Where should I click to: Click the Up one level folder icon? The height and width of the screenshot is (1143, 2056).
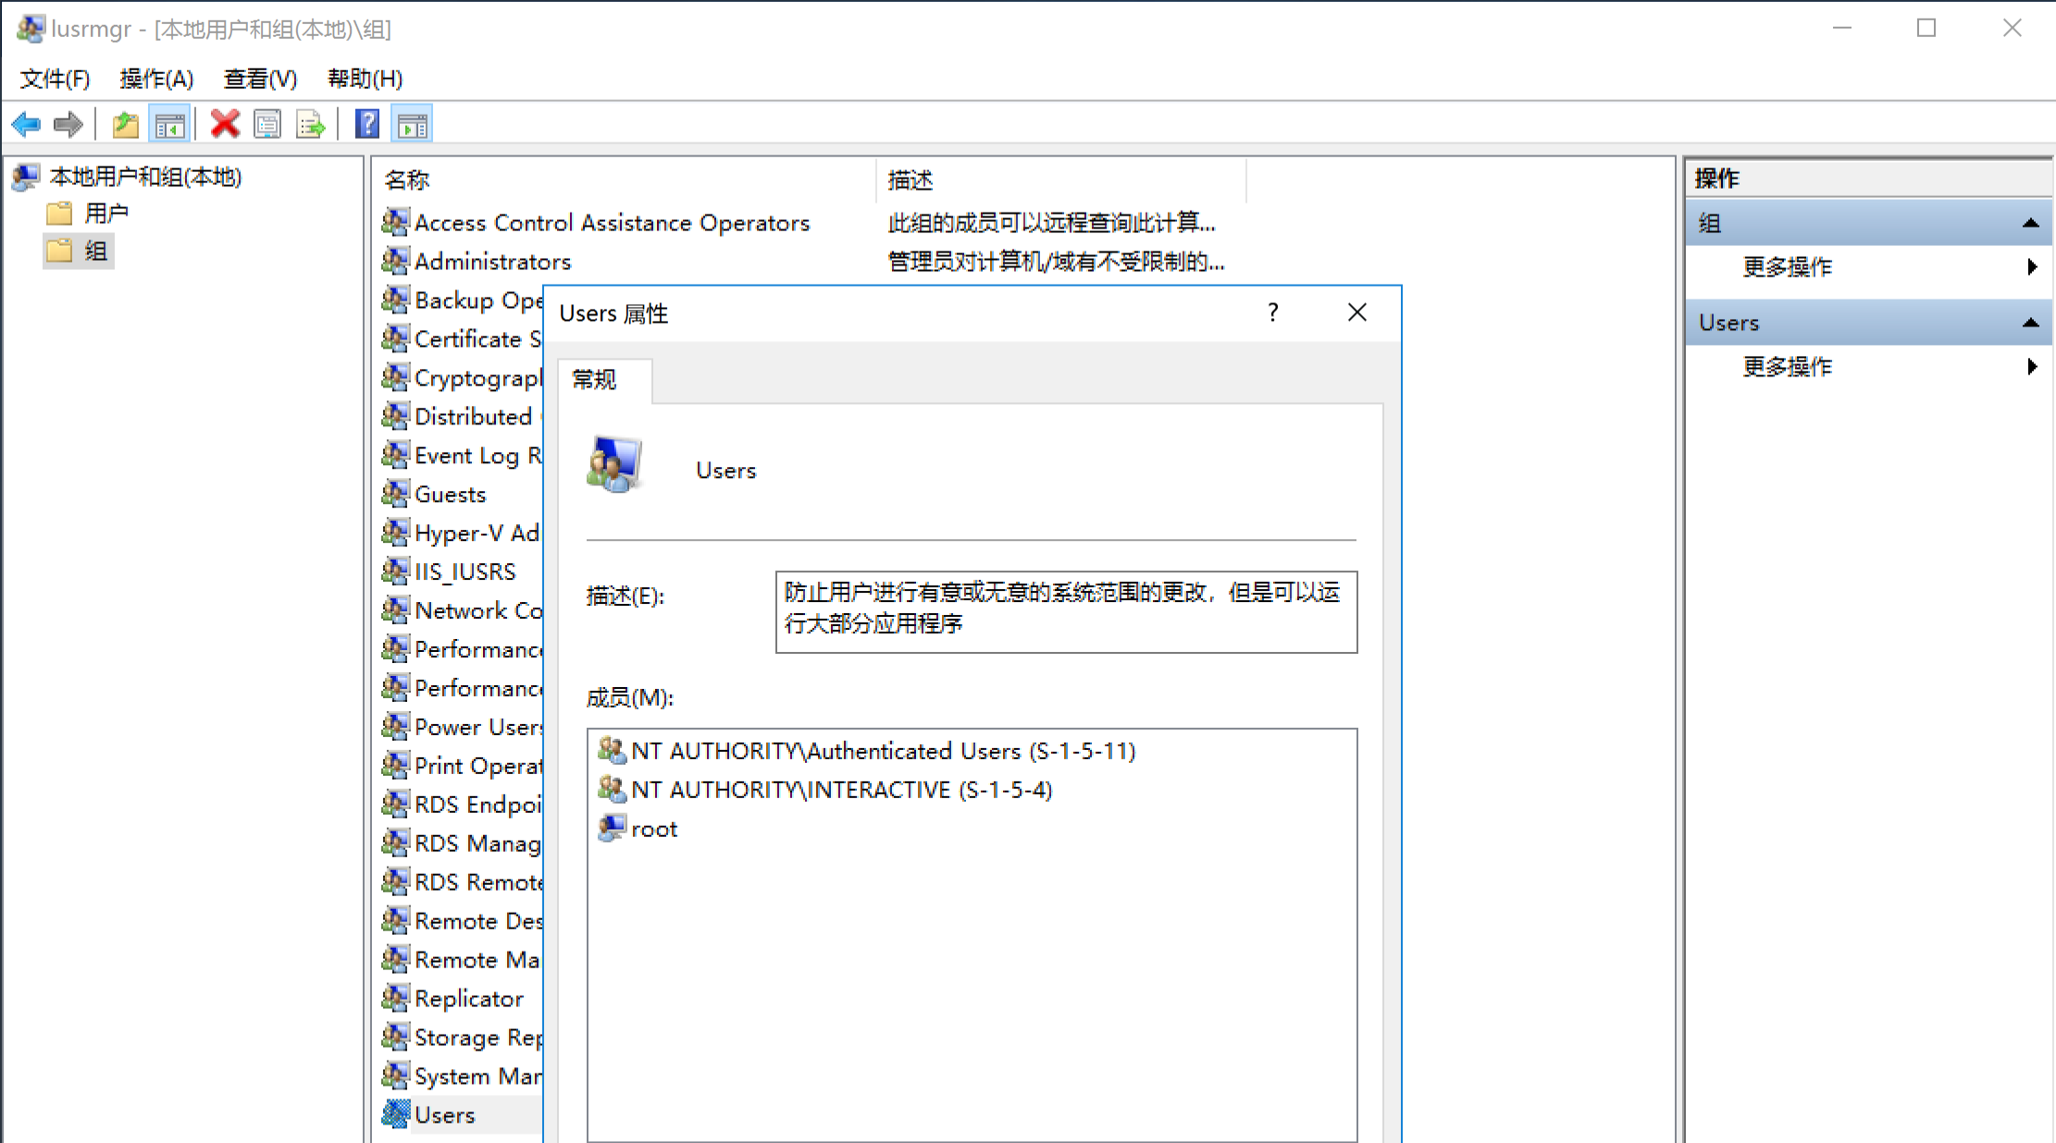[x=125, y=124]
